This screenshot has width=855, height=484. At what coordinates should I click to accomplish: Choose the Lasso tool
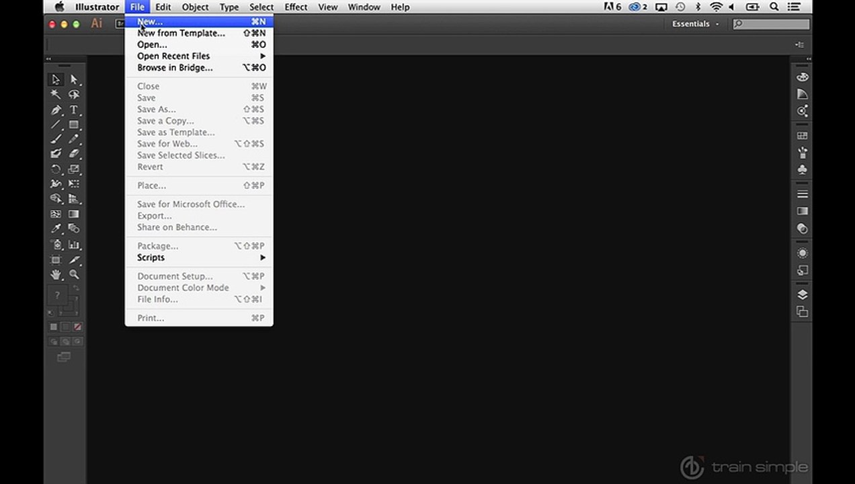pyautogui.click(x=74, y=95)
